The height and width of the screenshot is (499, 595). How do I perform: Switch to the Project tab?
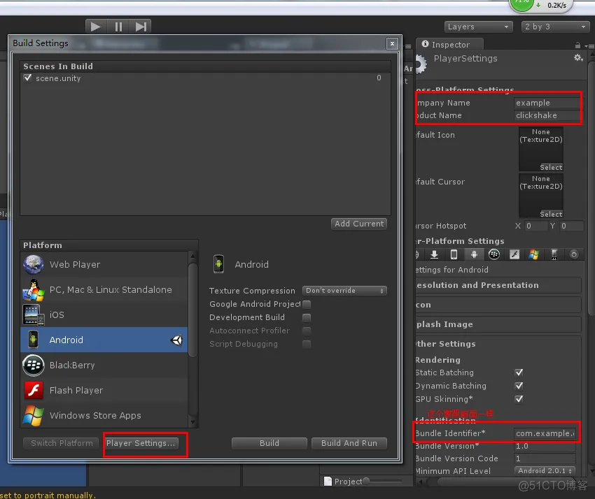tap(343, 482)
